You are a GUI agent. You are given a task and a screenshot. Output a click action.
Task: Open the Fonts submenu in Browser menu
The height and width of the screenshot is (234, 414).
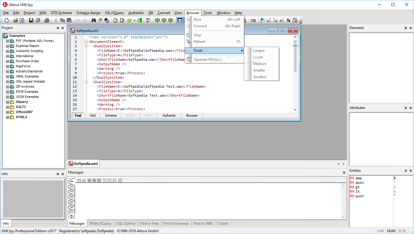214,51
